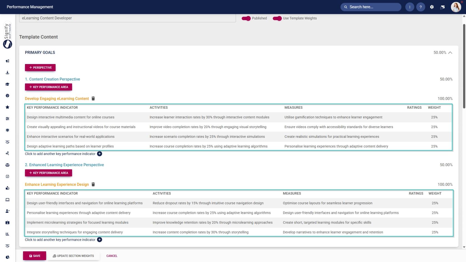Add another indicator under Enhanced Learning Experience

[x=100, y=240]
